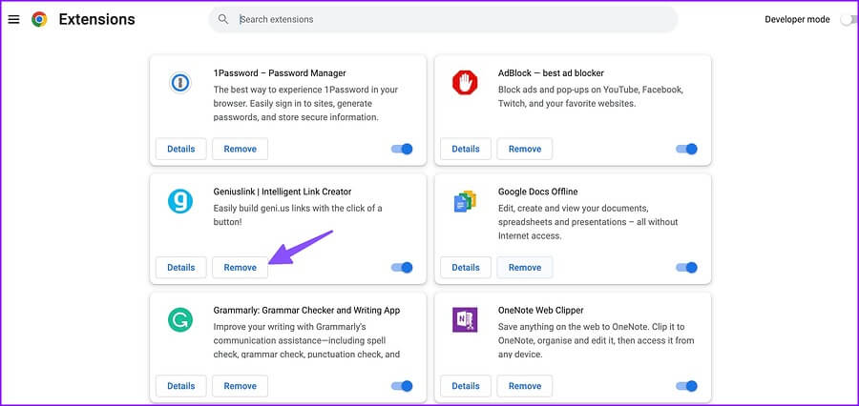Disable the Geniuslink extension toggle

402,268
